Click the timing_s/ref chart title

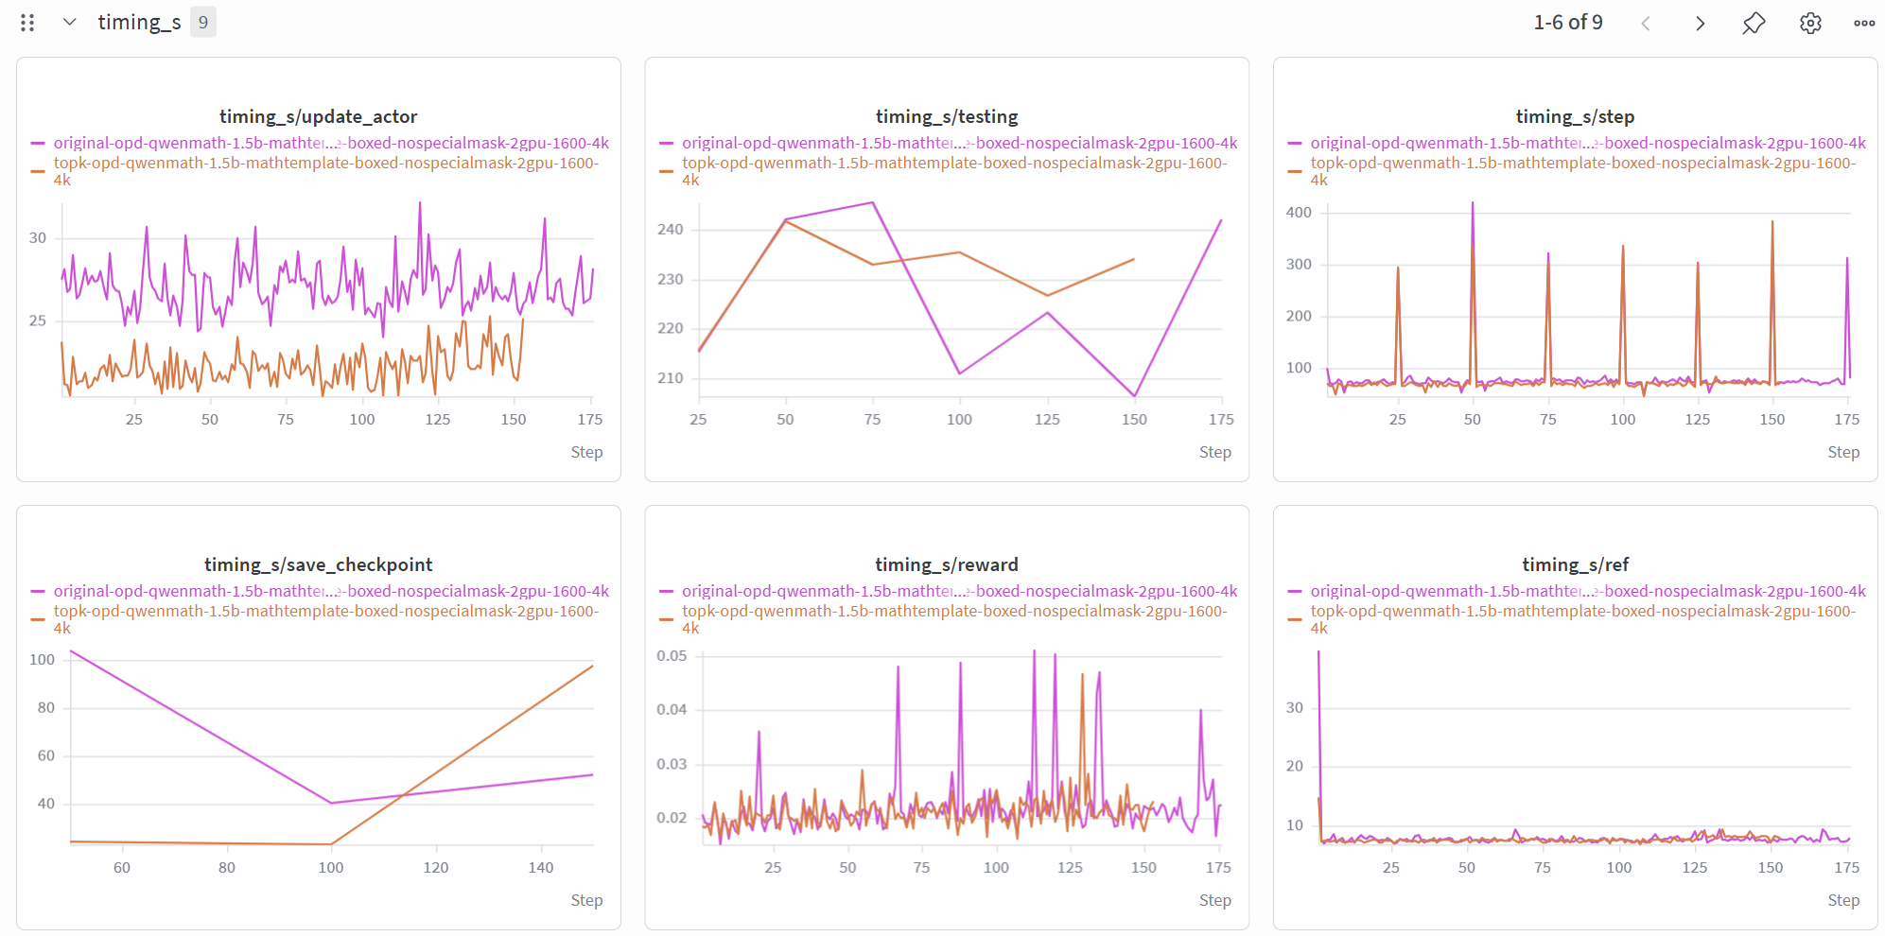pos(1575,564)
